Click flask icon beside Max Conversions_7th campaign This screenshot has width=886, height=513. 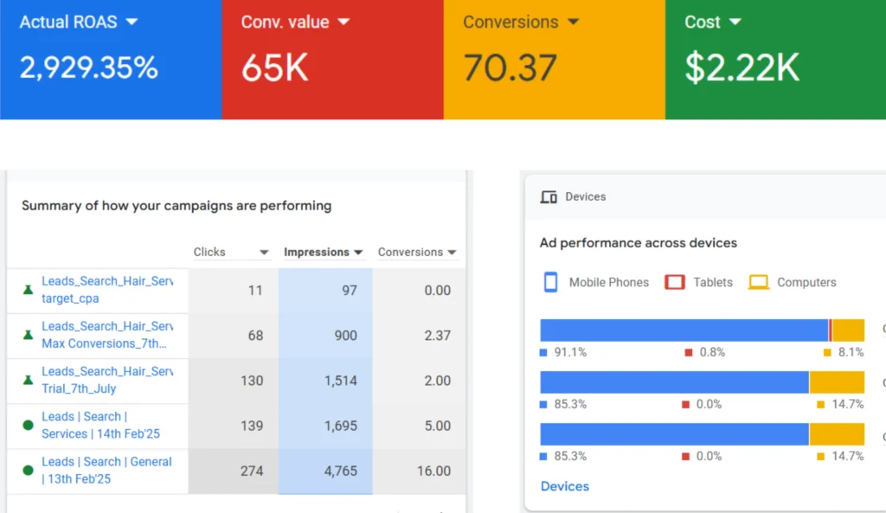(x=28, y=335)
